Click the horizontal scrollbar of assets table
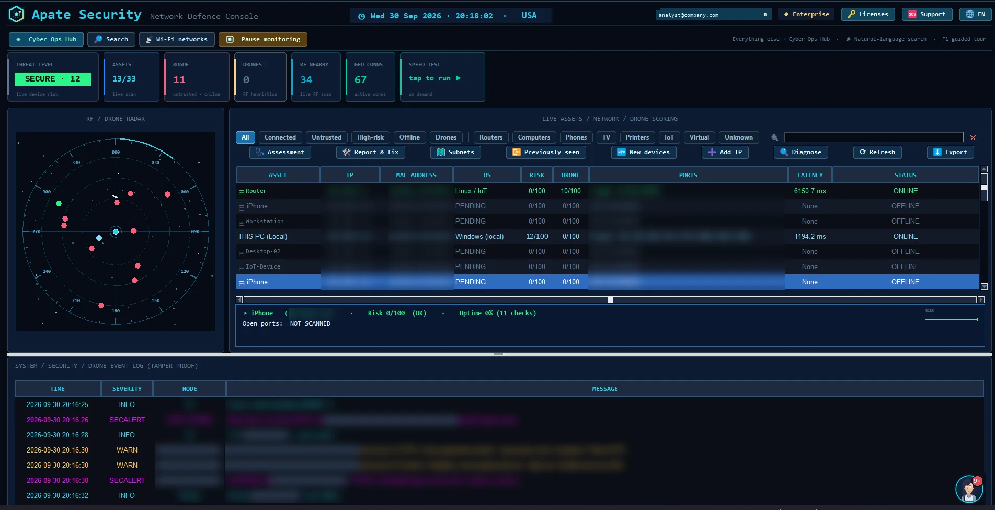Screen dimensions: 995x510 610,299
